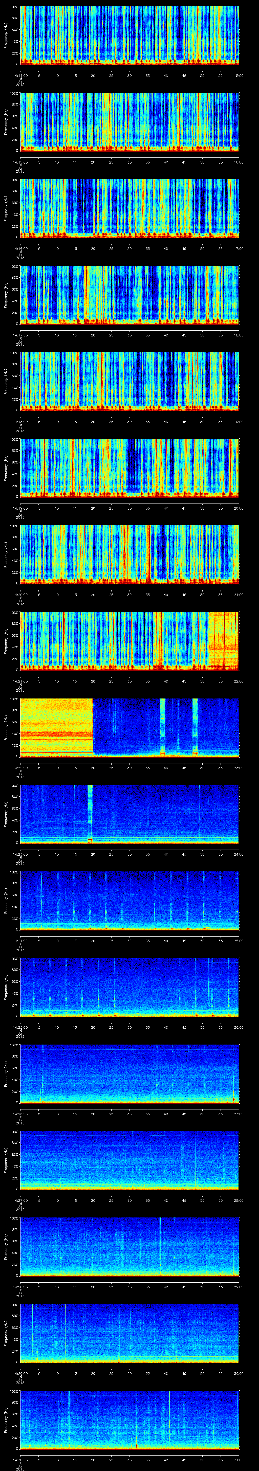Select the 14:24:00 start time label
The width and height of the screenshot is (259, 1471).
tap(20, 941)
